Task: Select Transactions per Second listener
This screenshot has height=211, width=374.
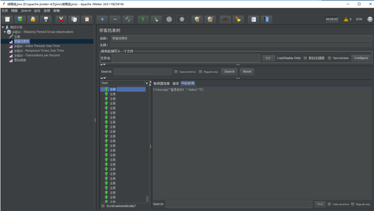Action: pyautogui.click(x=37, y=55)
